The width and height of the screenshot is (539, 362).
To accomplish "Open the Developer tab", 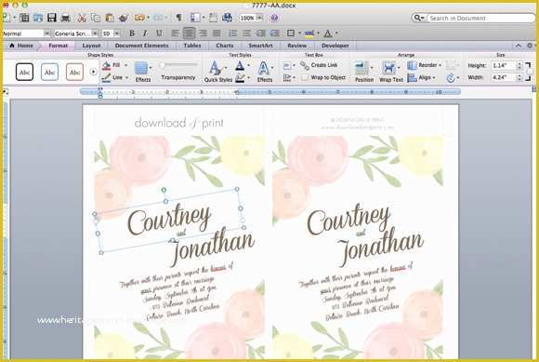I will tap(335, 46).
